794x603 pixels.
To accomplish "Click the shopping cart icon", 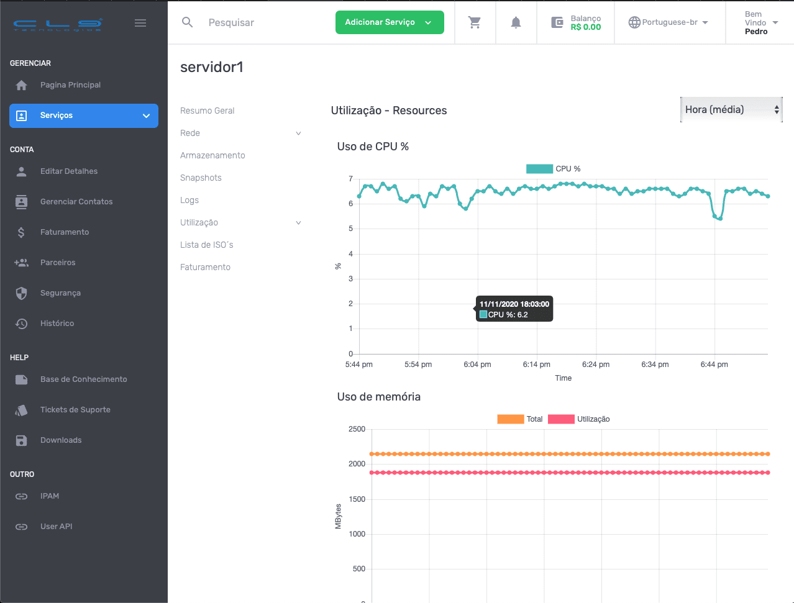I will (x=475, y=22).
